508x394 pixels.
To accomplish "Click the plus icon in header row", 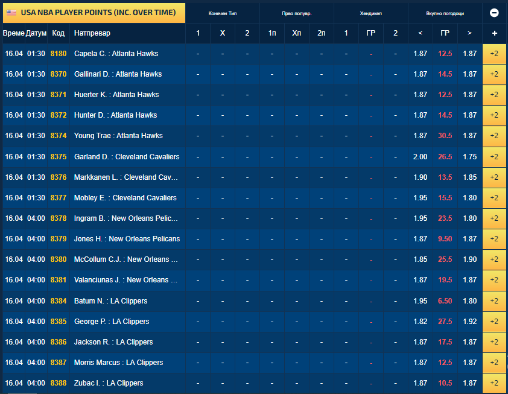I will click(x=494, y=33).
